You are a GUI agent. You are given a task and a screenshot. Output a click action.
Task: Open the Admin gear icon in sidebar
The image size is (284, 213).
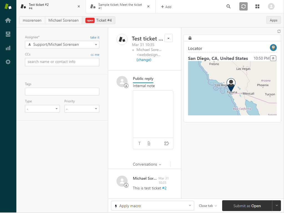click(8, 62)
